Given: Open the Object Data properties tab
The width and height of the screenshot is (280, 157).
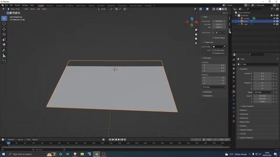Looking at the screenshot, I should (234, 112).
